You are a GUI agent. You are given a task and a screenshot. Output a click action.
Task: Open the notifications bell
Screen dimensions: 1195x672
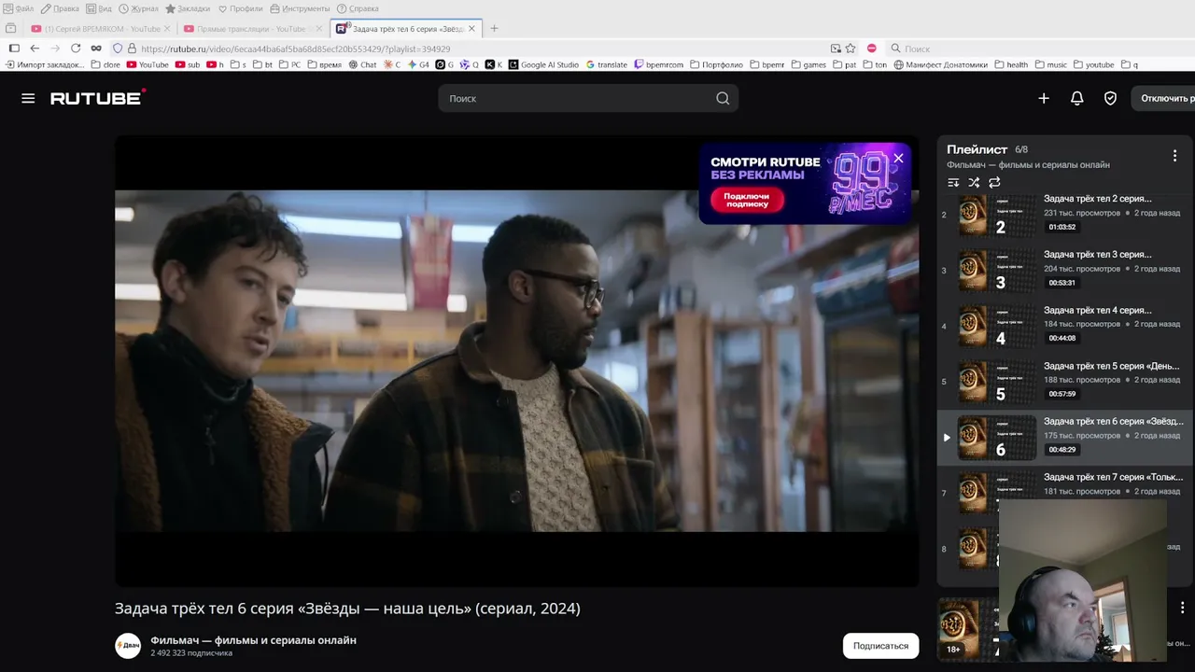pos(1076,98)
